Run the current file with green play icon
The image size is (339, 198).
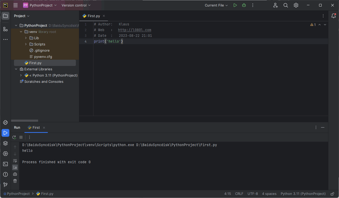(x=235, y=5)
